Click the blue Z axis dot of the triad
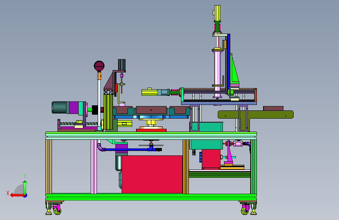This screenshot has width=339, height=220. point(25,195)
